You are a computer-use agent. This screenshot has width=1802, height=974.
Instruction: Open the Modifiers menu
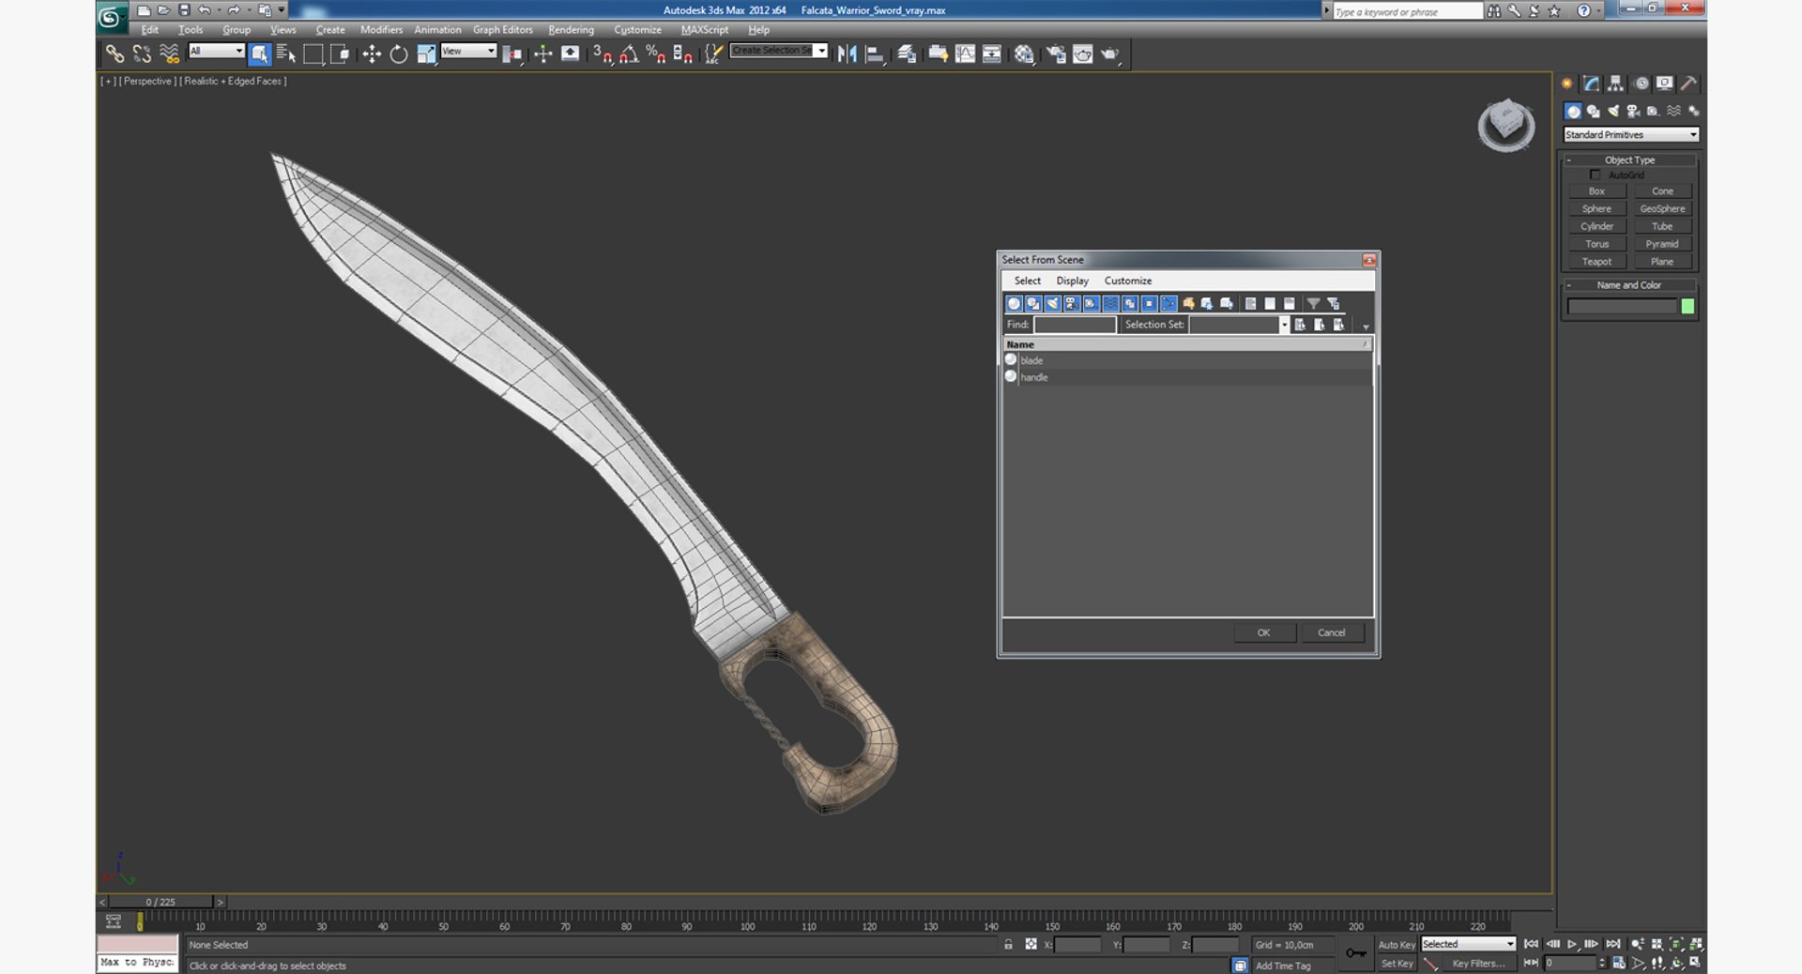coord(381,30)
